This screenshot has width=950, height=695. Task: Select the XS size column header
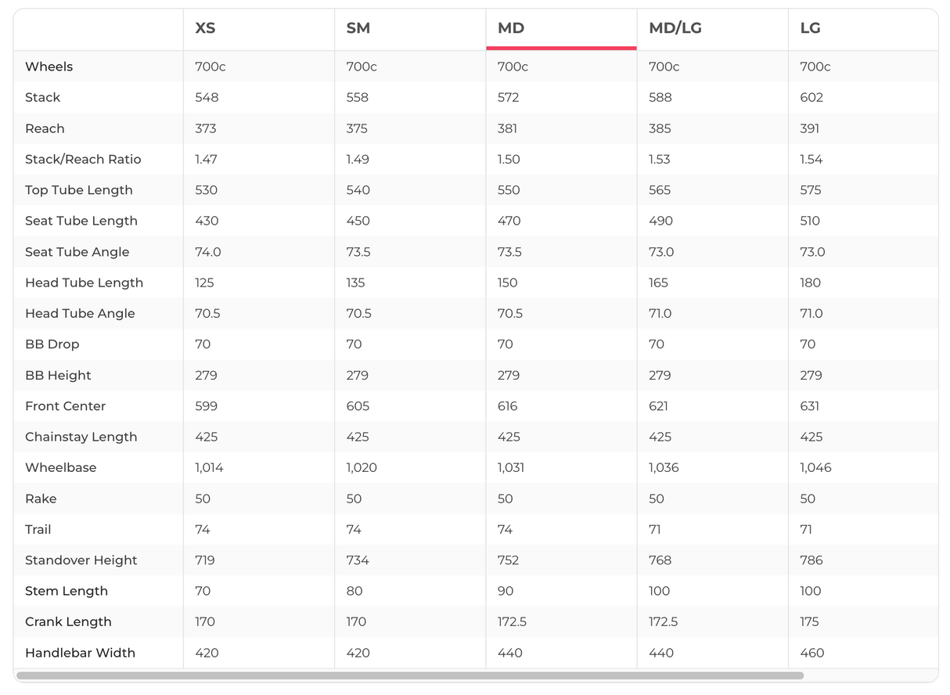point(205,28)
